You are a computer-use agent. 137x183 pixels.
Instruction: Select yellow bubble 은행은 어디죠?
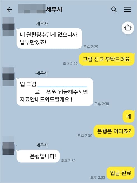[114, 131]
